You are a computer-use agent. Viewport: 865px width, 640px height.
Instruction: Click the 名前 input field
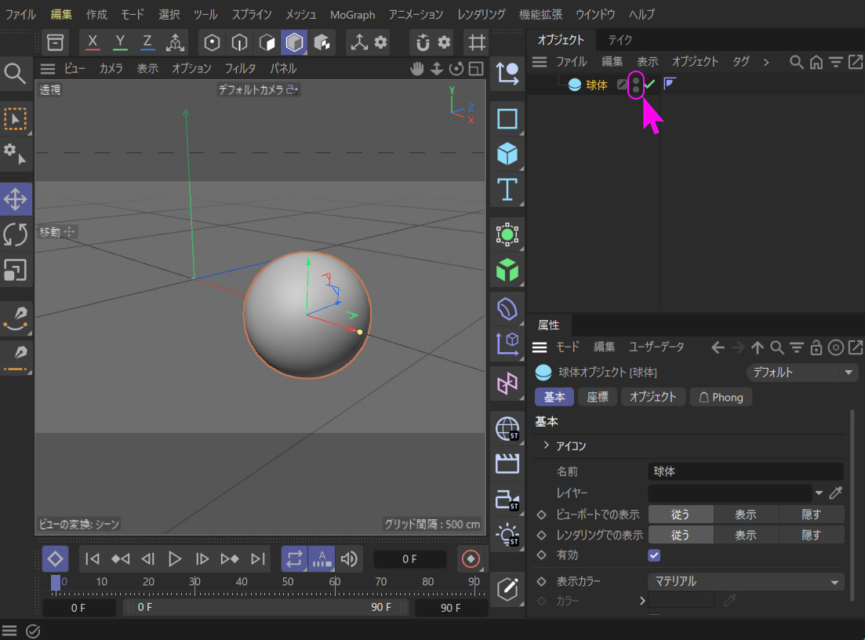[745, 471]
